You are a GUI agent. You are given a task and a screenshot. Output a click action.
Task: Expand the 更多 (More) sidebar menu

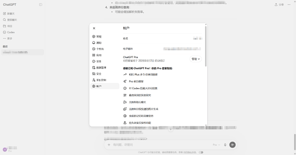click(22, 38)
